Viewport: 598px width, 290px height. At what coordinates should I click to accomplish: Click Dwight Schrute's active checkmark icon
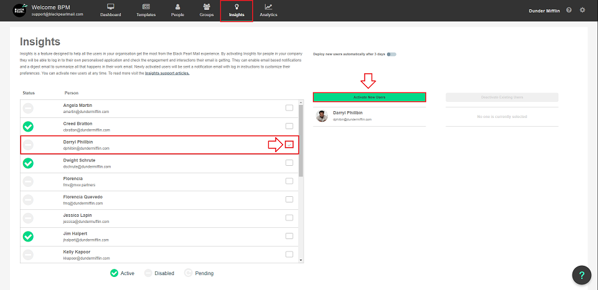(x=28, y=163)
